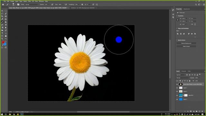The image size is (206, 116).
Task: Swap foreground and background colors
Action: coord(6,41)
